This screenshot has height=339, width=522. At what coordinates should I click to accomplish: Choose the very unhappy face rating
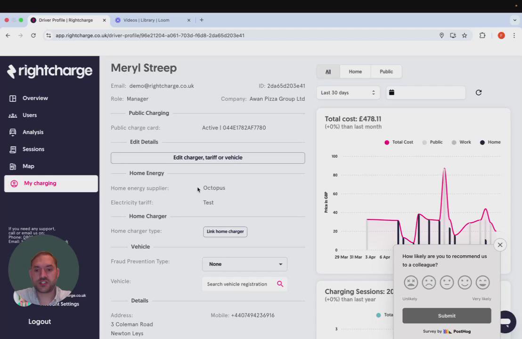click(x=411, y=282)
